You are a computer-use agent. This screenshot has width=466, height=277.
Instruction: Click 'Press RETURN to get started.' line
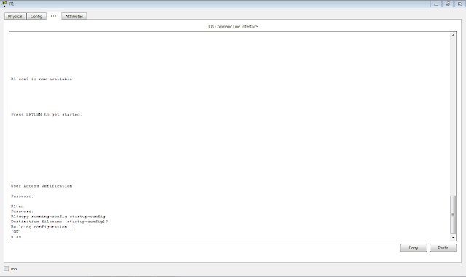47,114
